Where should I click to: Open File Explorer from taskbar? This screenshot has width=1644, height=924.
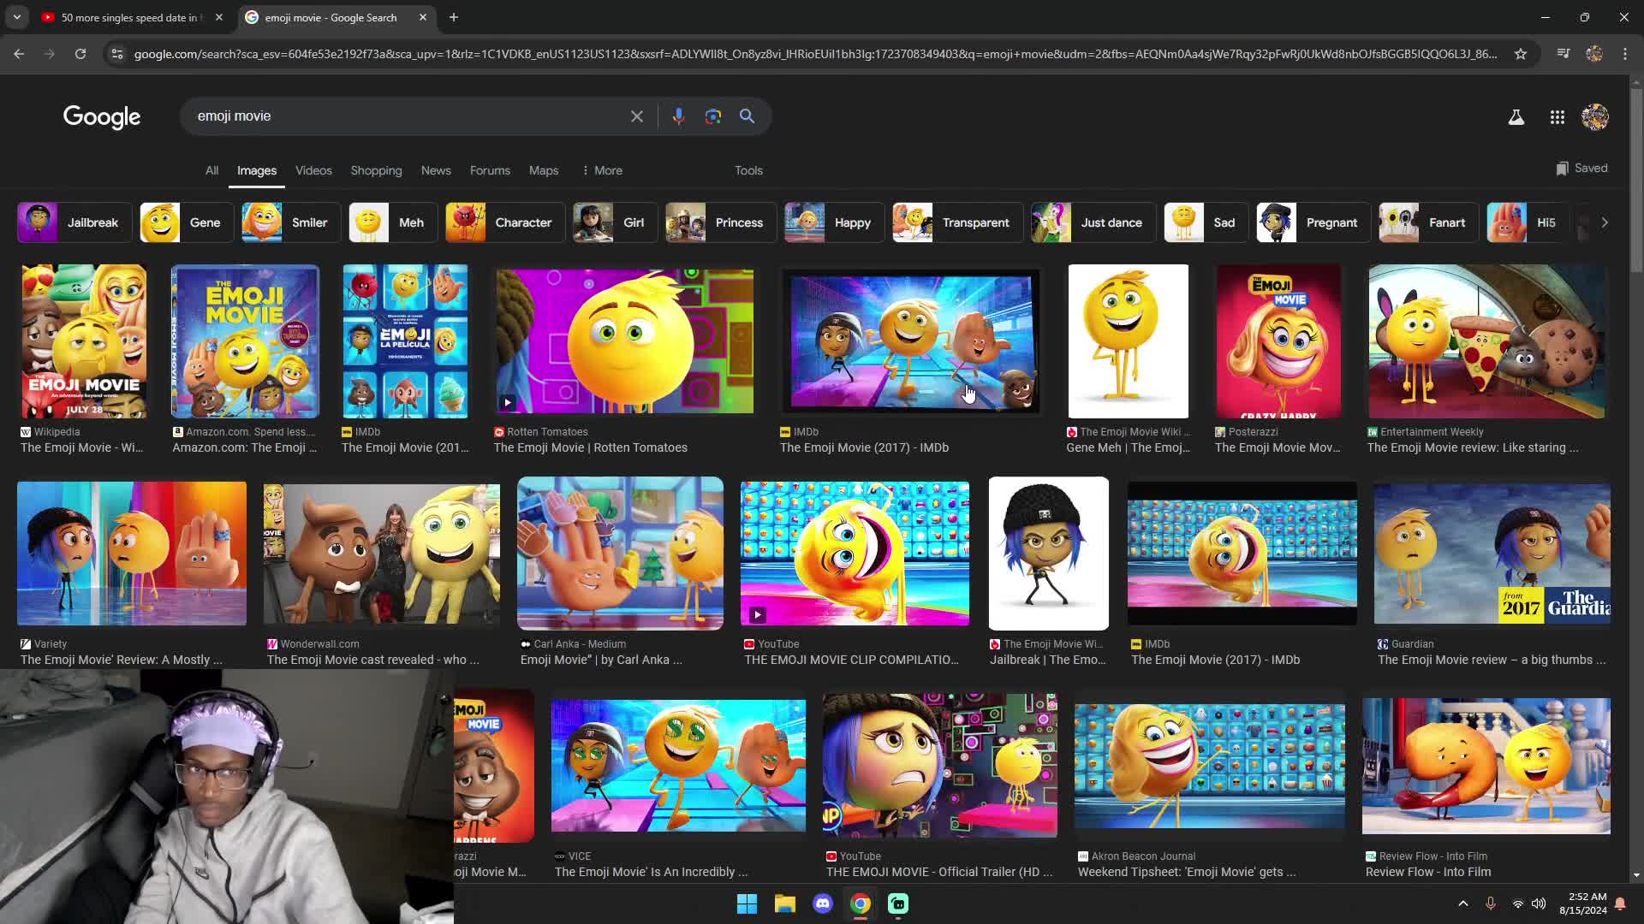coord(784,903)
